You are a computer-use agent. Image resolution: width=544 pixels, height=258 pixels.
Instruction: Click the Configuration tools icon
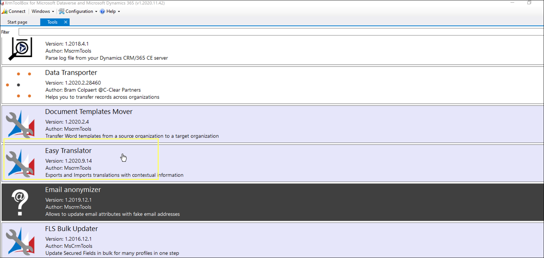61,11
